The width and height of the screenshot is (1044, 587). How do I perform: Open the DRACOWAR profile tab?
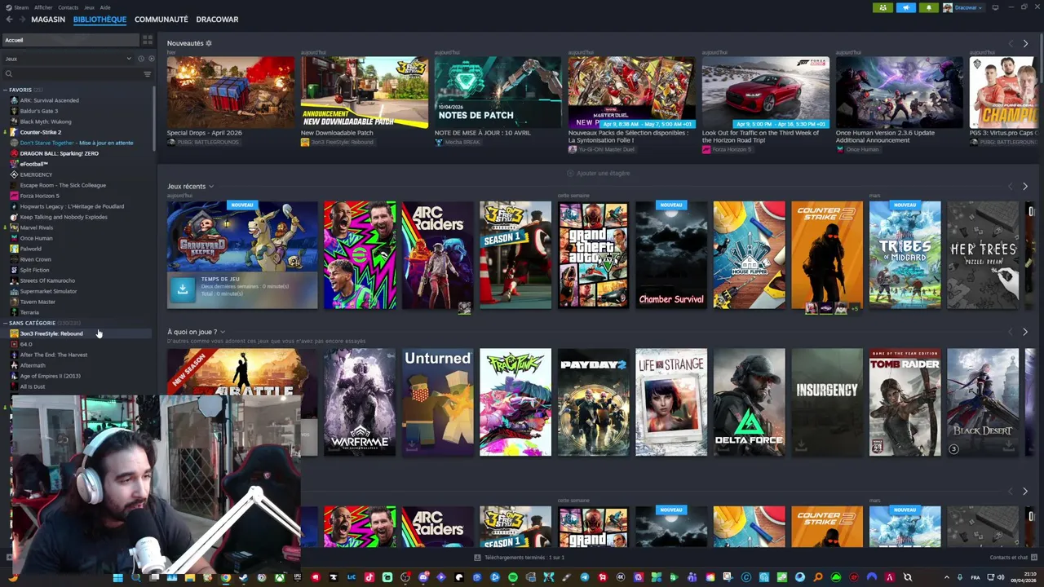point(217,20)
